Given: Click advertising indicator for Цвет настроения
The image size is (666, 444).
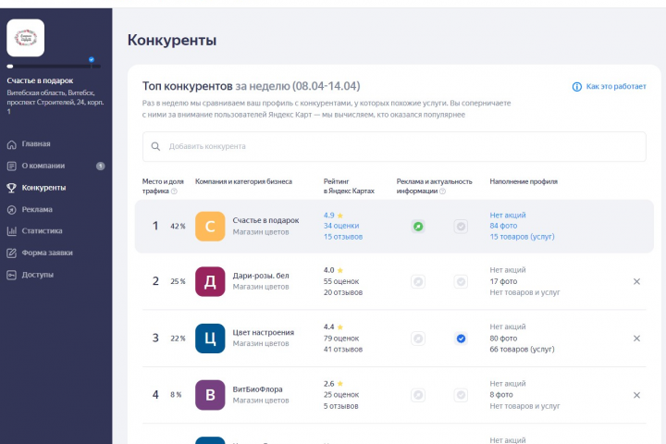Looking at the screenshot, I should [x=418, y=339].
